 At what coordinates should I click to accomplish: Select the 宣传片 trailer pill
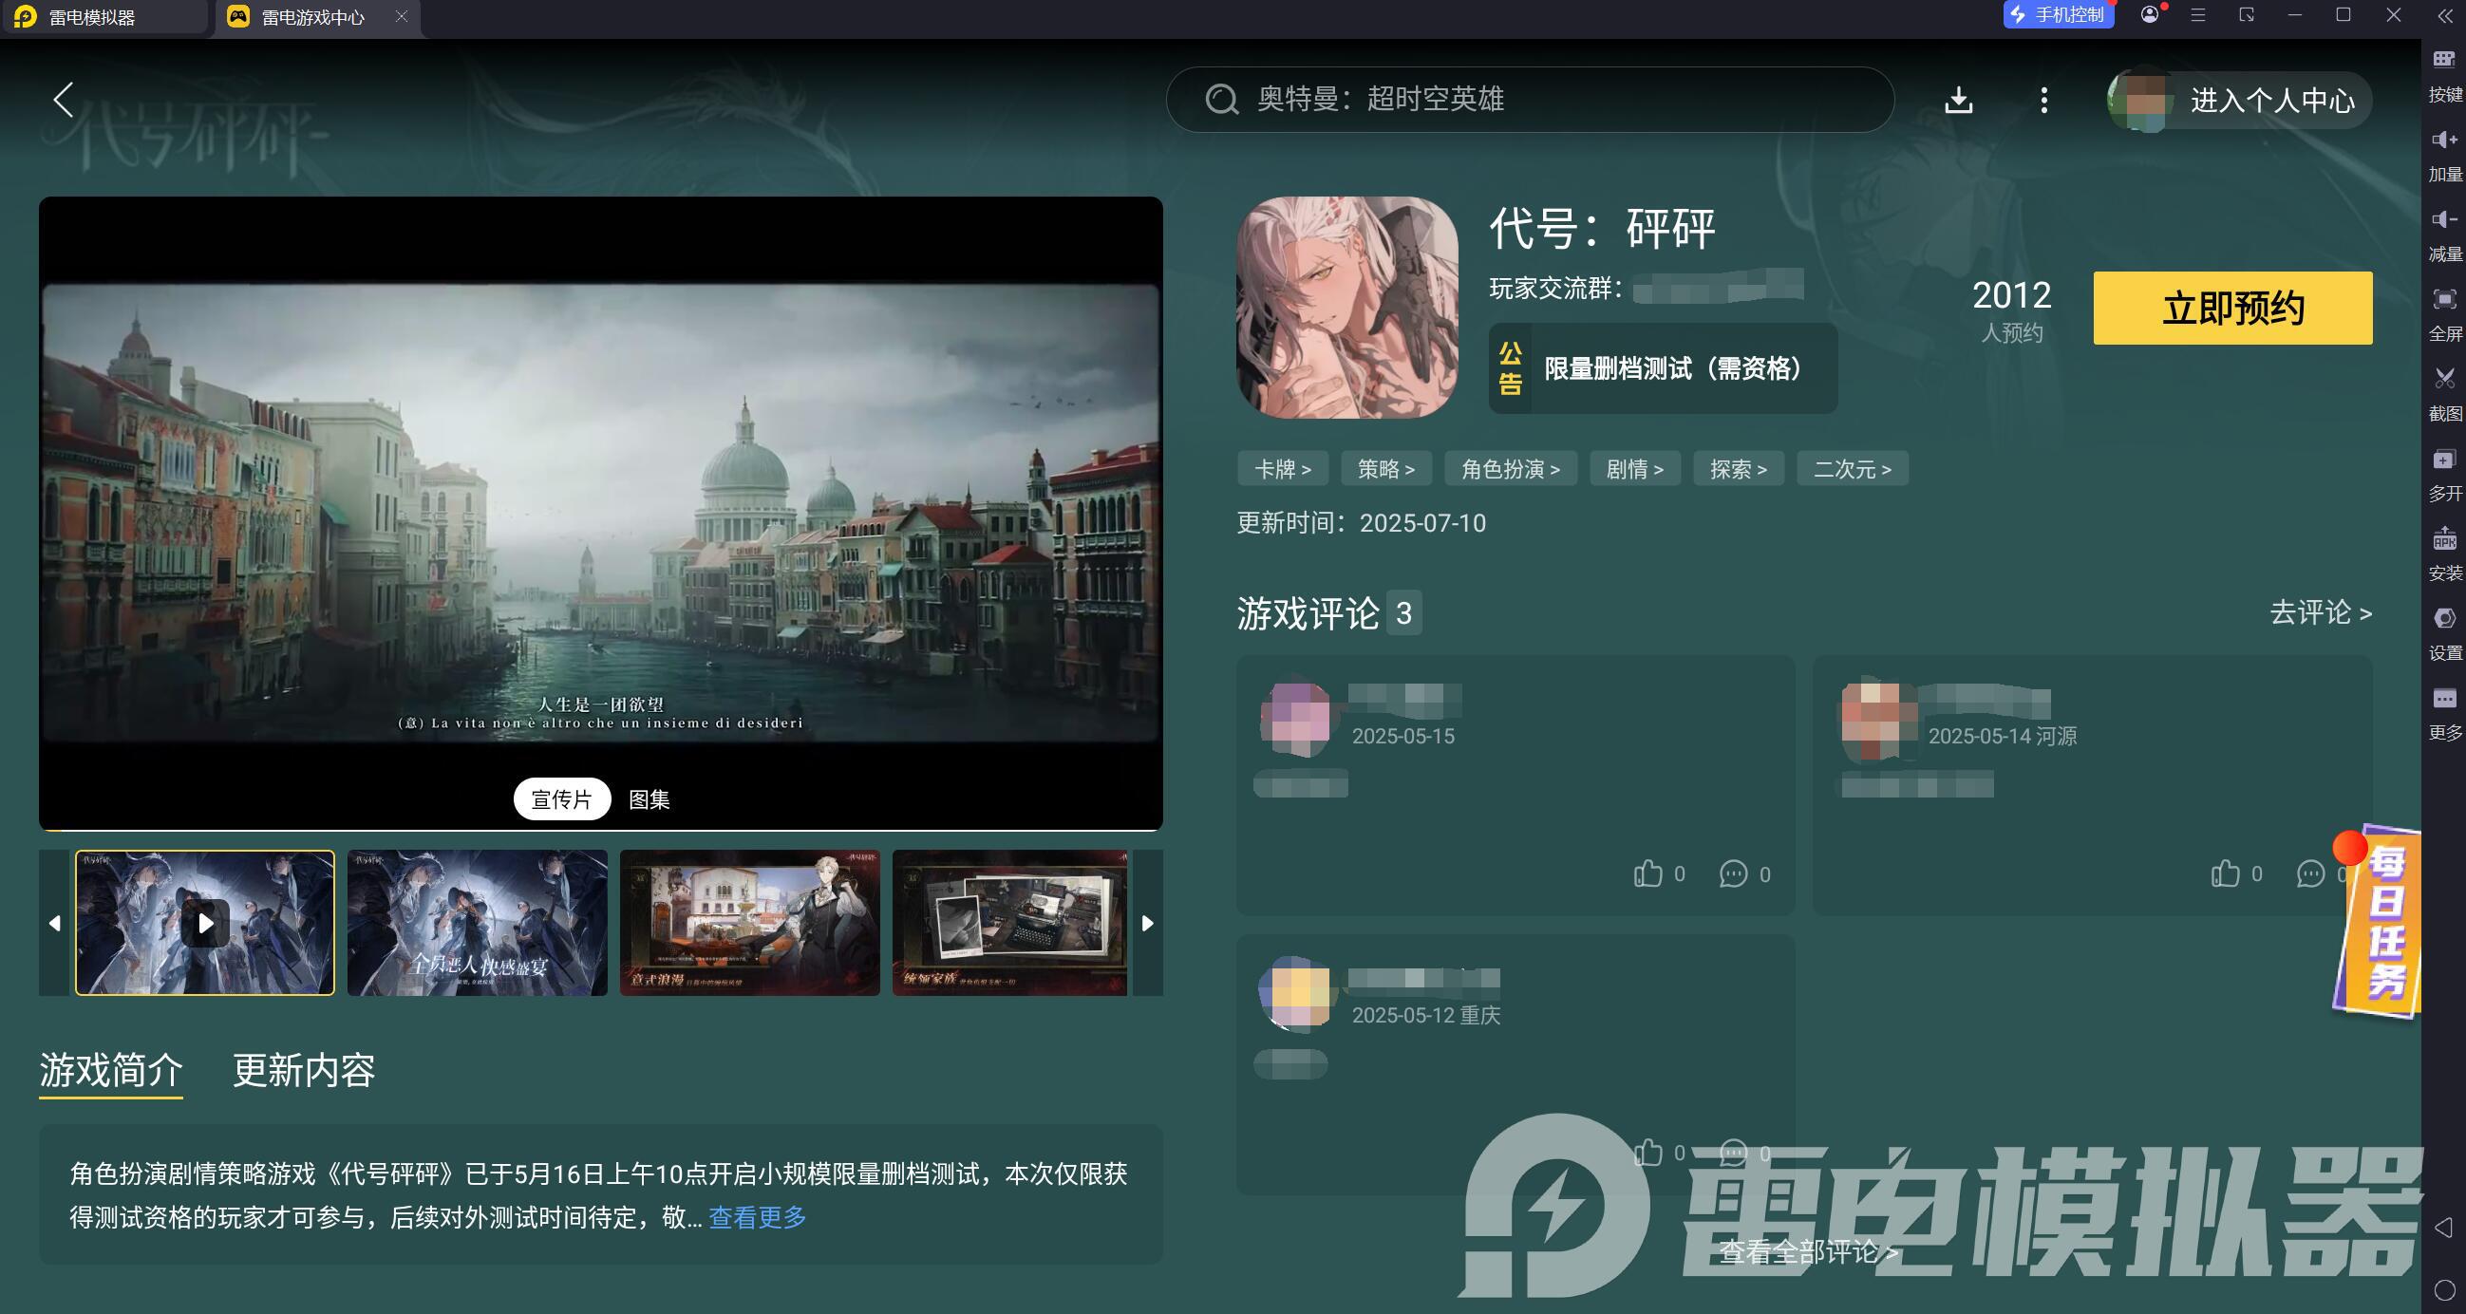562,799
